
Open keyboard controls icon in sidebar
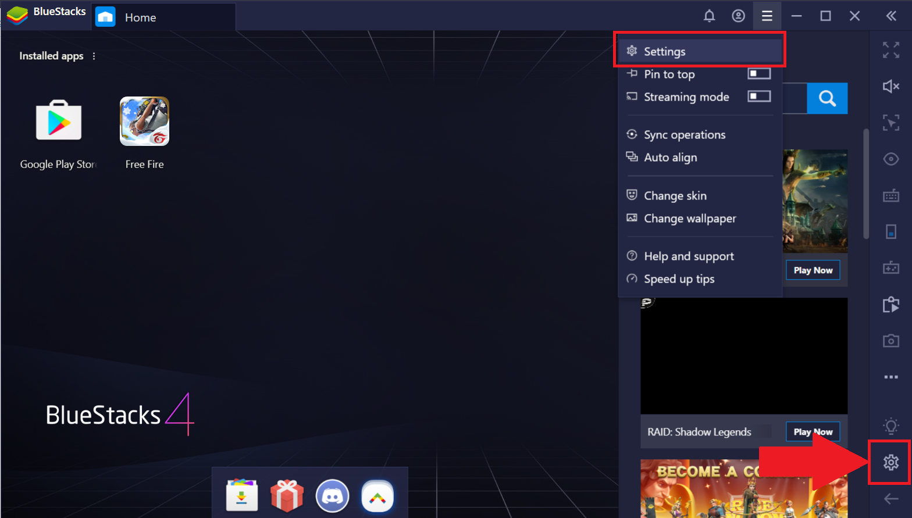click(x=891, y=195)
